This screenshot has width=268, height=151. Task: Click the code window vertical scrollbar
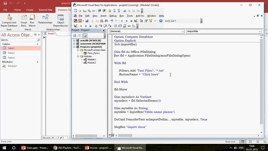[x=261, y=81]
